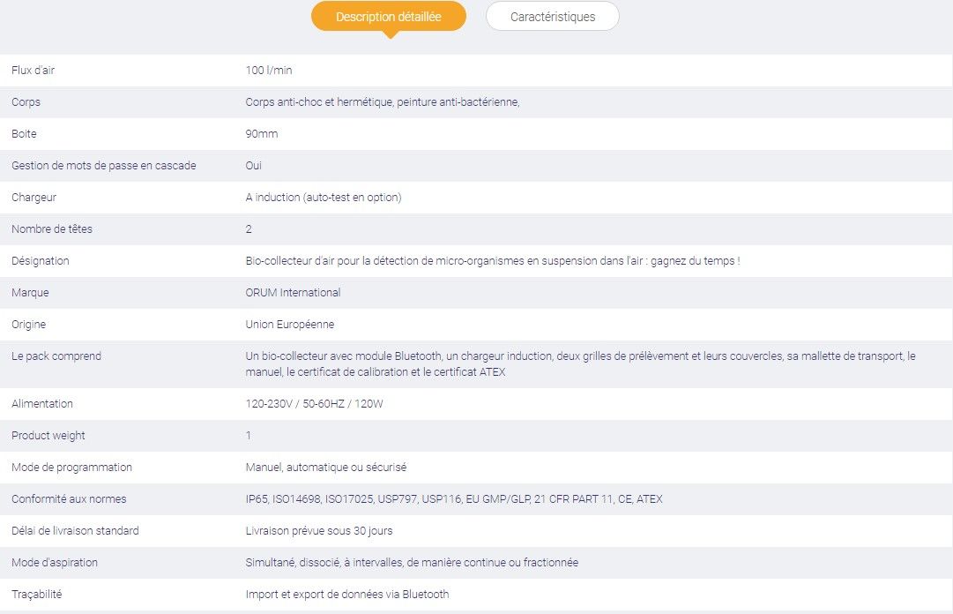Click the 'Le pack comprend' row label
This screenshot has height=614, width=953.
pos(56,356)
